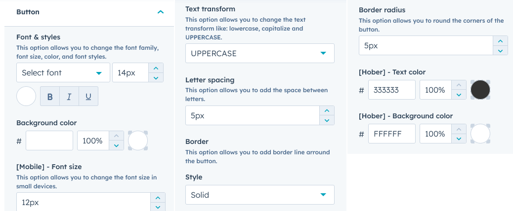Increase the Background color opacity
Screen dimensions: 513x211
(116, 136)
